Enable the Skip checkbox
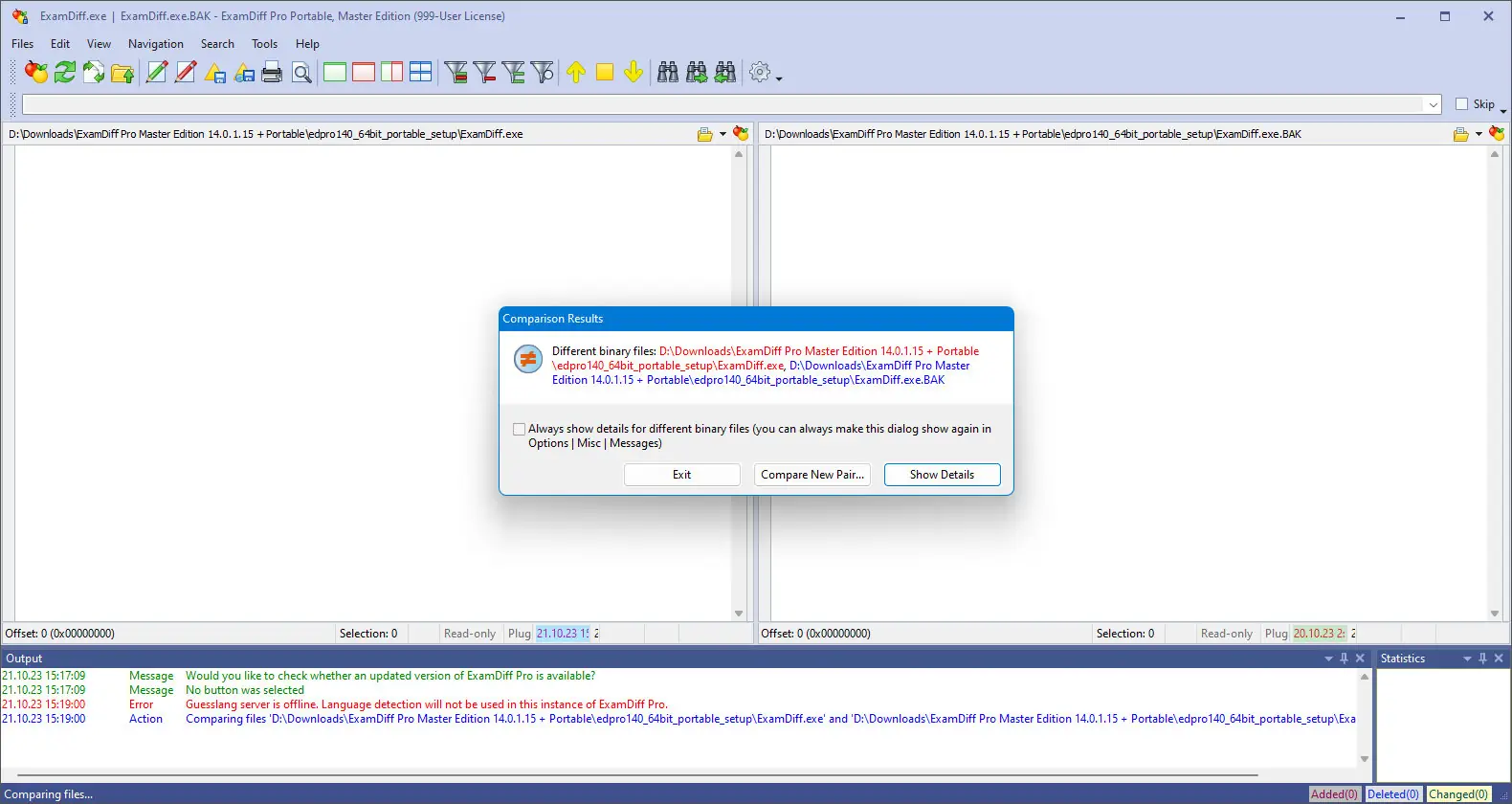The image size is (1512, 804). (1461, 104)
